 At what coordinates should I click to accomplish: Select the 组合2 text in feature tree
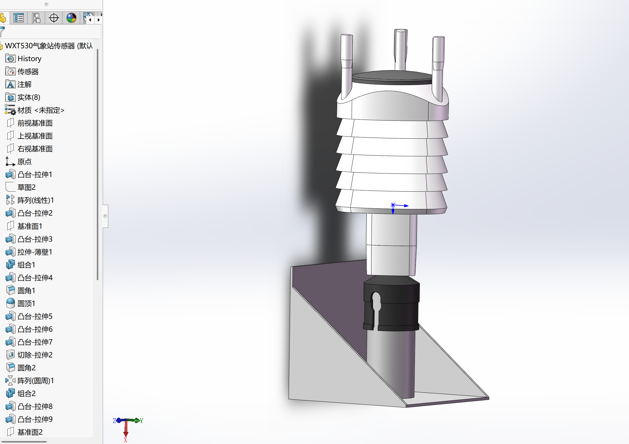pyautogui.click(x=27, y=393)
